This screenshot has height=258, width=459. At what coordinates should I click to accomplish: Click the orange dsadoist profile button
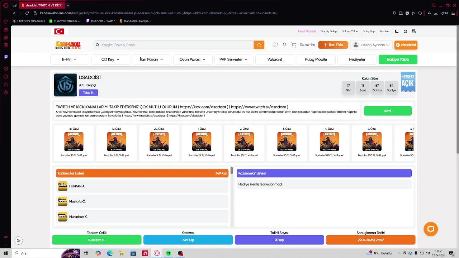(406, 45)
